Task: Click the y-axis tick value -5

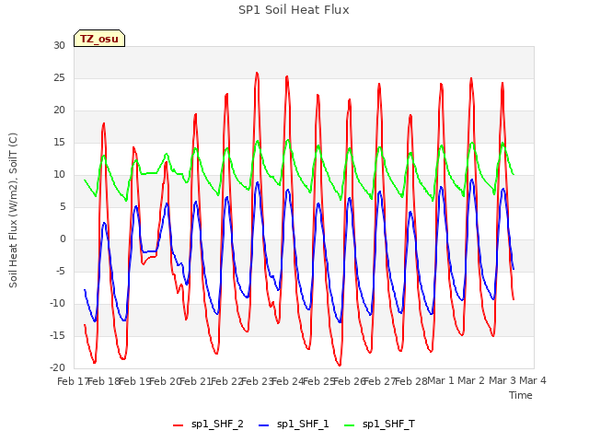Action: coord(61,271)
